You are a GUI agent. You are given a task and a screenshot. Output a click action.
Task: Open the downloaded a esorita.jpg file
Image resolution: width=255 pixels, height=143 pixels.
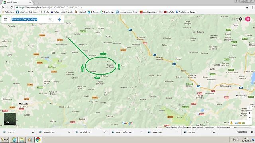click(47, 132)
